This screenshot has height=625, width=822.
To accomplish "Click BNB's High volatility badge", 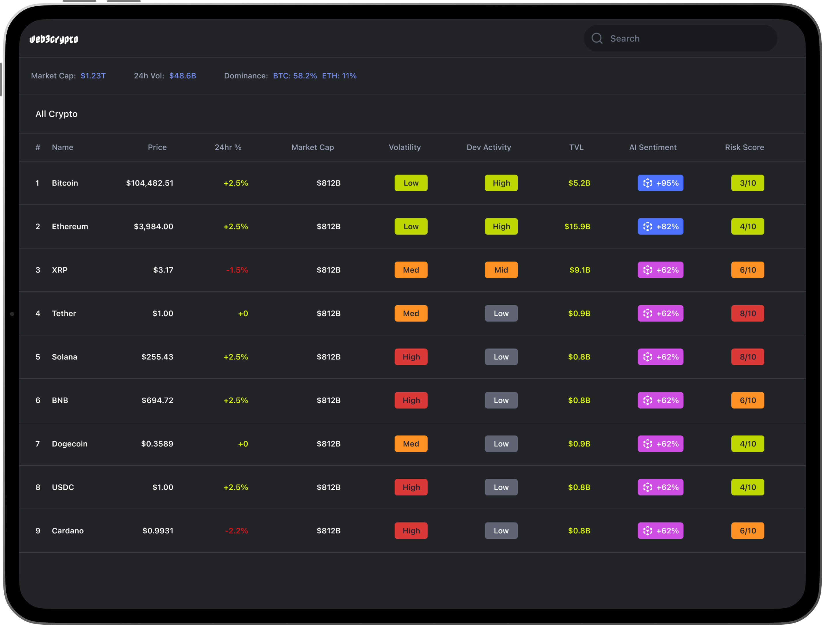I will 411,400.
